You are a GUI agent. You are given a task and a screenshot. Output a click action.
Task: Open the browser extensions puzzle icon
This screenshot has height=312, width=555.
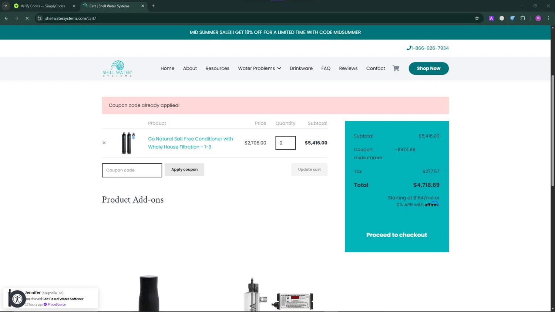[x=523, y=18]
